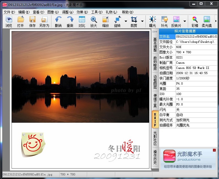Apply 补光 fill-light bulb icon
219x179 pixels.
(165, 19)
